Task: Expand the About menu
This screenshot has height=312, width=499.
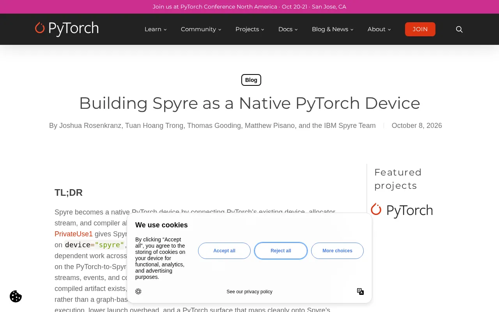Action: 379,29
